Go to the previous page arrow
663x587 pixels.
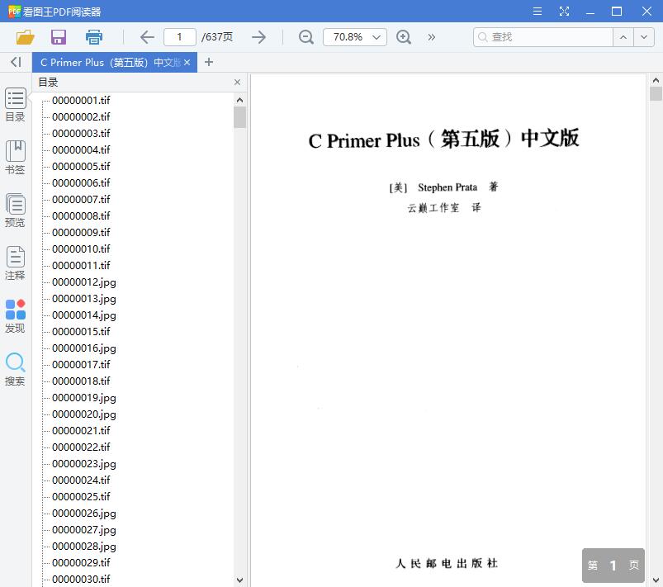(x=147, y=37)
